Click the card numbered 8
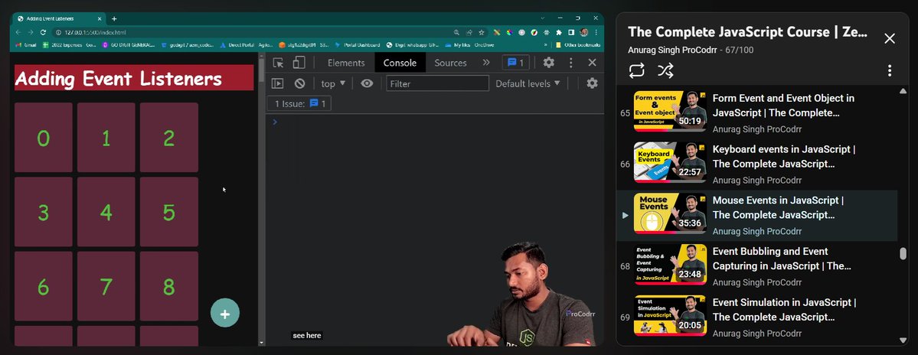This screenshot has height=355, width=918. [x=168, y=287]
